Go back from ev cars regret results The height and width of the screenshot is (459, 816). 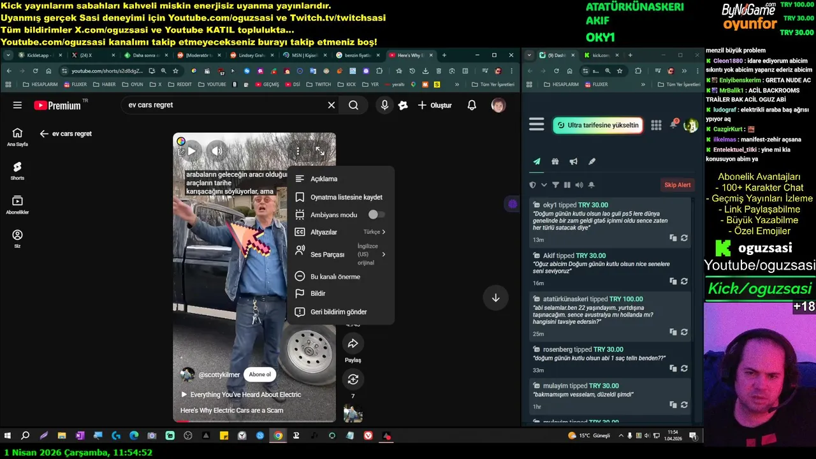(44, 134)
